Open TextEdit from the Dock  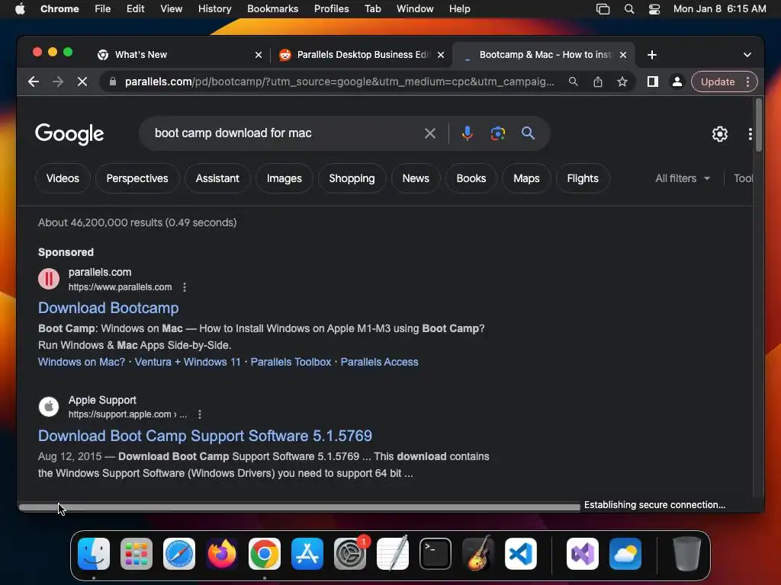(393, 554)
